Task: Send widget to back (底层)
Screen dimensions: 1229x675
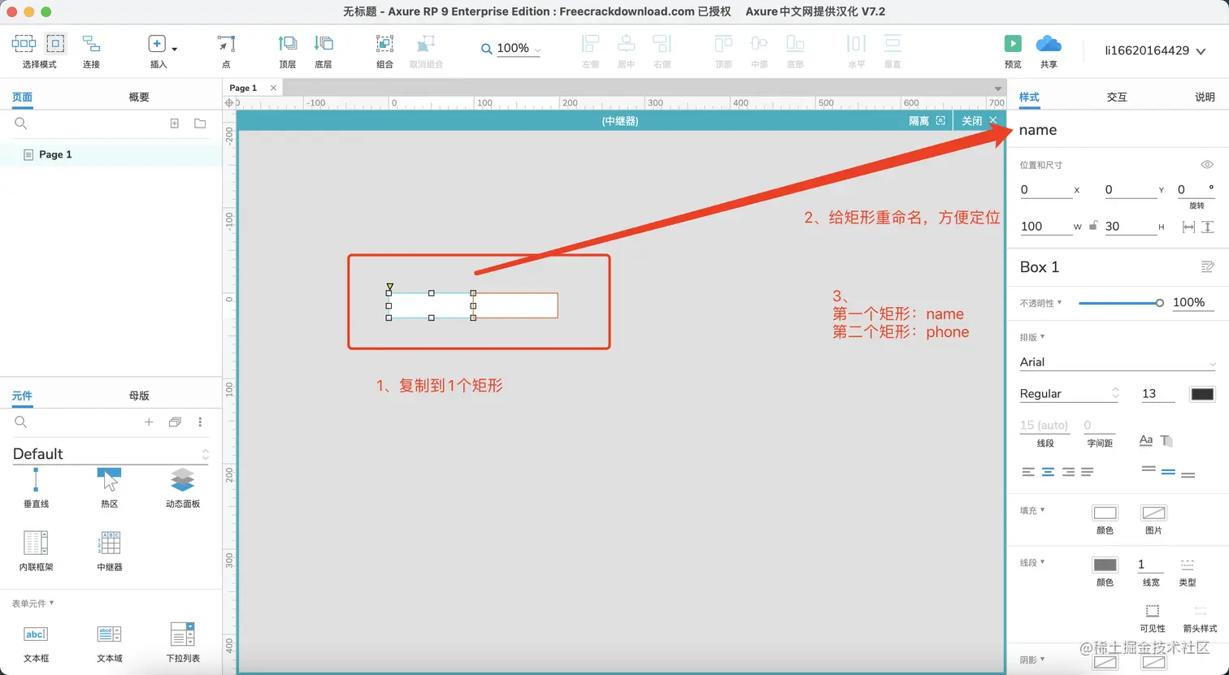Action: 324,44
